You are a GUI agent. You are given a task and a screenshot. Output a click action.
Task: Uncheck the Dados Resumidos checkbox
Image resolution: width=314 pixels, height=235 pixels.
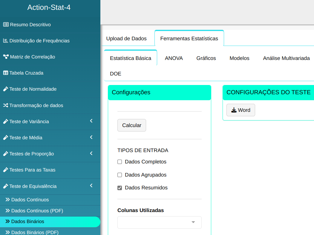coord(120,188)
